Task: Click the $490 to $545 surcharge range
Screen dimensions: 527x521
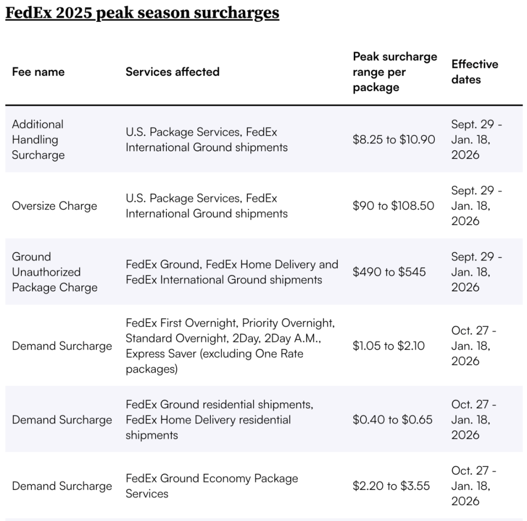Action: click(x=388, y=272)
